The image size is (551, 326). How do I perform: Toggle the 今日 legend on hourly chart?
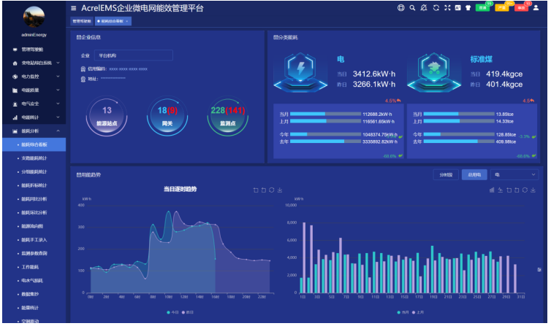(x=172, y=312)
